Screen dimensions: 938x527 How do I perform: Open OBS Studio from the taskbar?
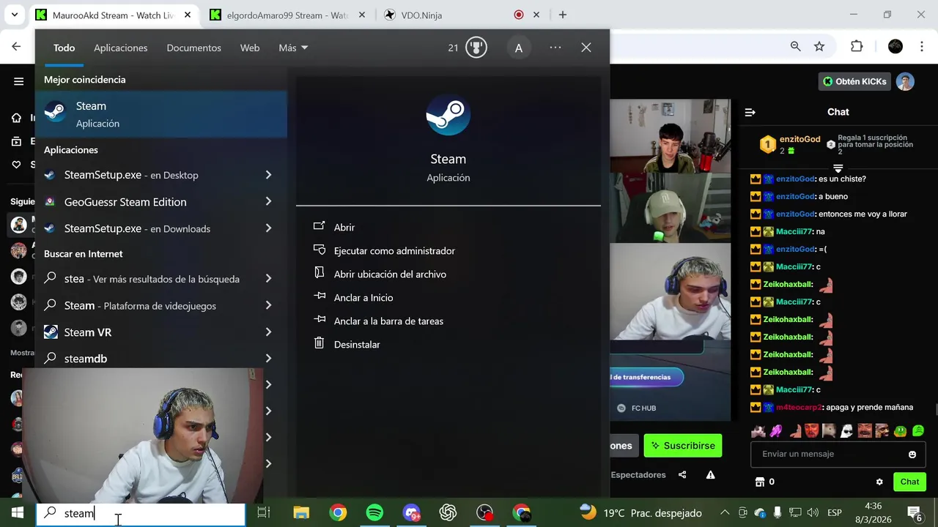click(484, 512)
